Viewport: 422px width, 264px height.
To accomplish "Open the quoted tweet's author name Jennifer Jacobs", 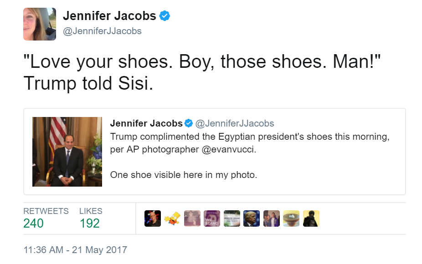I will click(146, 123).
